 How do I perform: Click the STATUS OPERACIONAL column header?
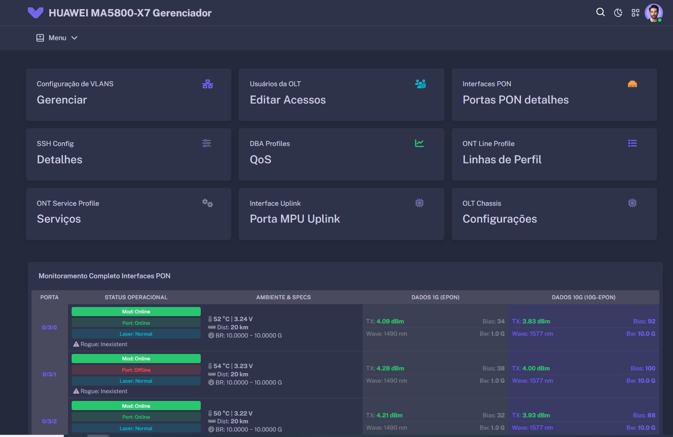pos(136,297)
